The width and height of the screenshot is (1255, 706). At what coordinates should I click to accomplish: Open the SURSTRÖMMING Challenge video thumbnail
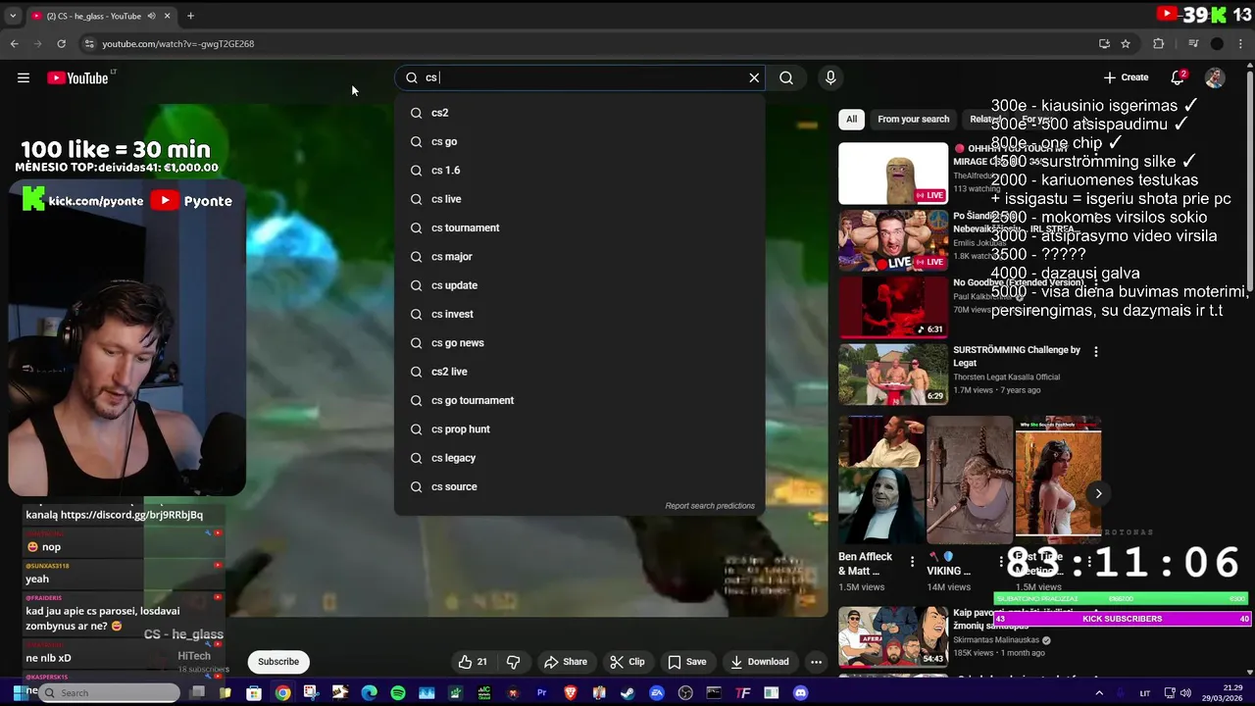893,374
